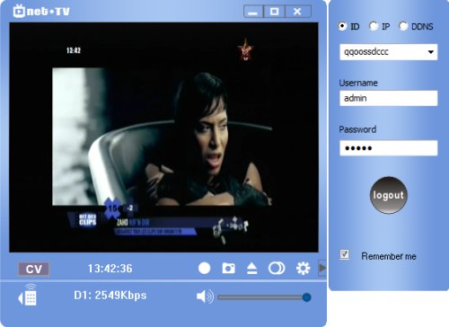Take a snapshot with the camera icon

click(228, 268)
